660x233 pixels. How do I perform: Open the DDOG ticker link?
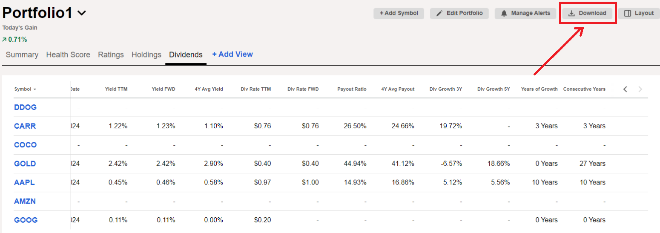point(26,107)
